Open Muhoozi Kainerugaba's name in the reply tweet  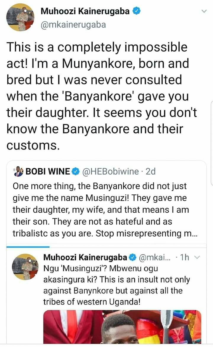[85, 257]
